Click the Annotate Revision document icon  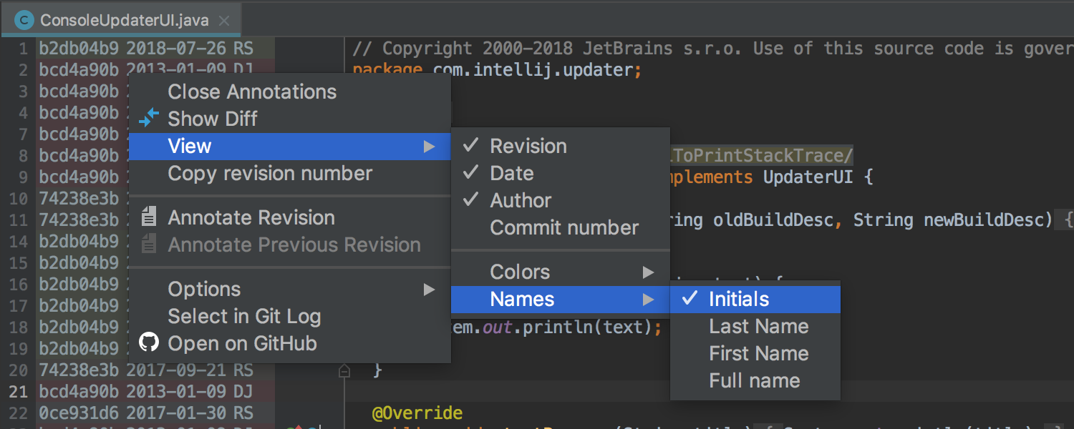[x=149, y=217]
